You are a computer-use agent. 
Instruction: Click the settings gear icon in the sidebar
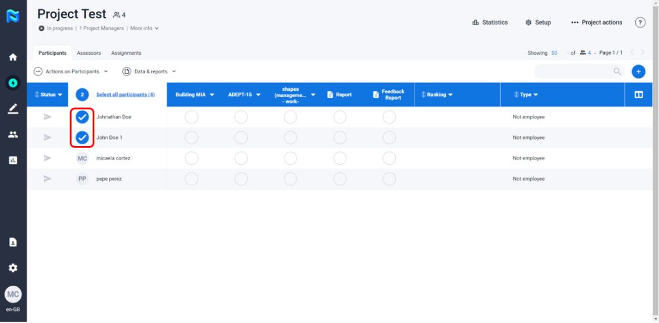(13, 268)
